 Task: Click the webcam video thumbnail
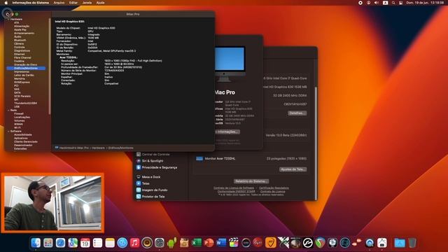53,203
